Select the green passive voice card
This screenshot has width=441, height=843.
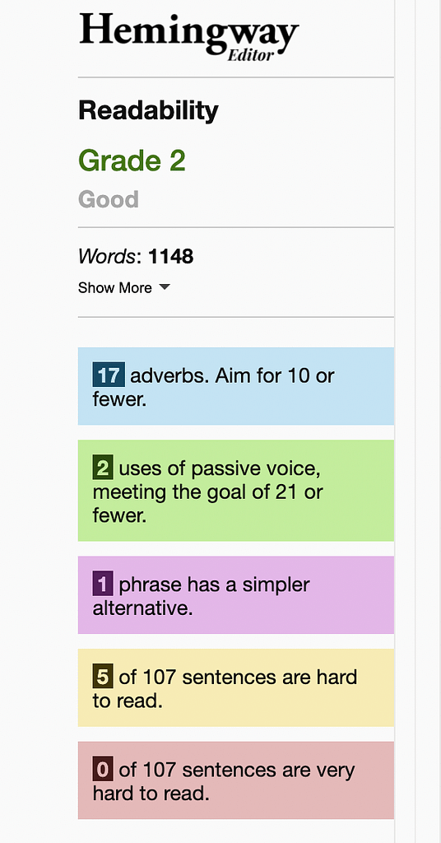tap(236, 491)
